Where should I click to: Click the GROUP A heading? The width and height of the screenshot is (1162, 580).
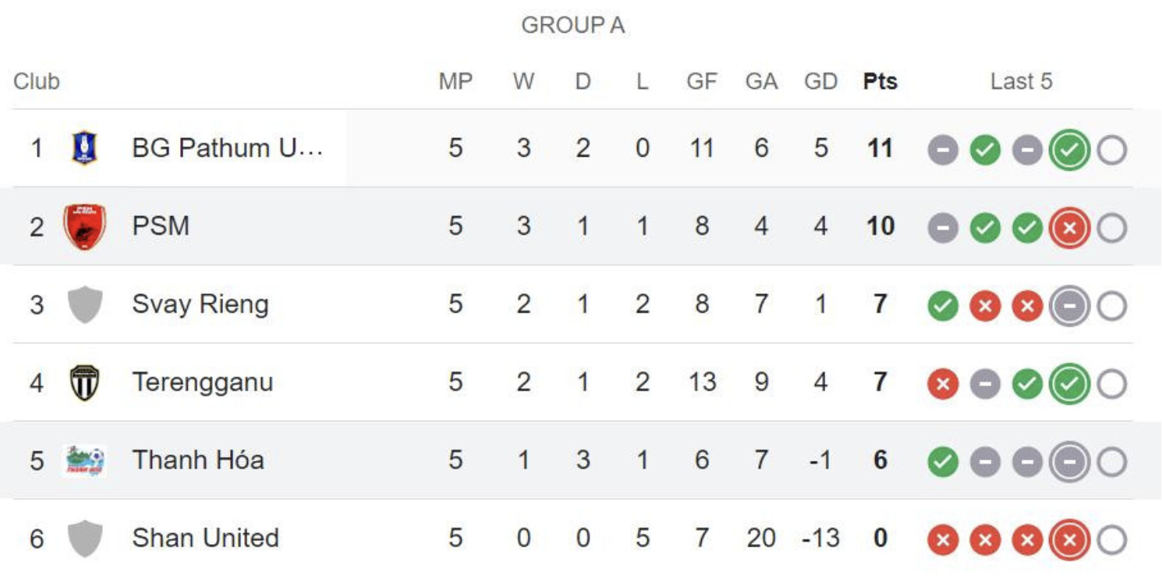coord(573,26)
